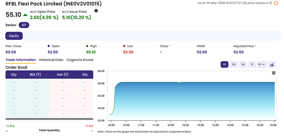
Task: Click the VWAP value 52.69
Action: pyautogui.click(x=202, y=52)
